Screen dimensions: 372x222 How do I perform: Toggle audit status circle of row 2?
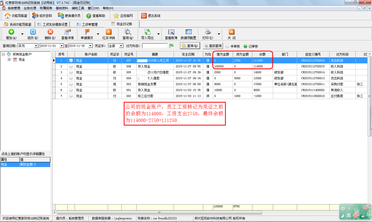point(71,66)
